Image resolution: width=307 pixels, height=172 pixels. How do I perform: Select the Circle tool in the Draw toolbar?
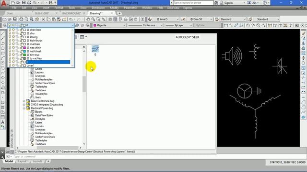pyautogui.click(x=3, y=63)
